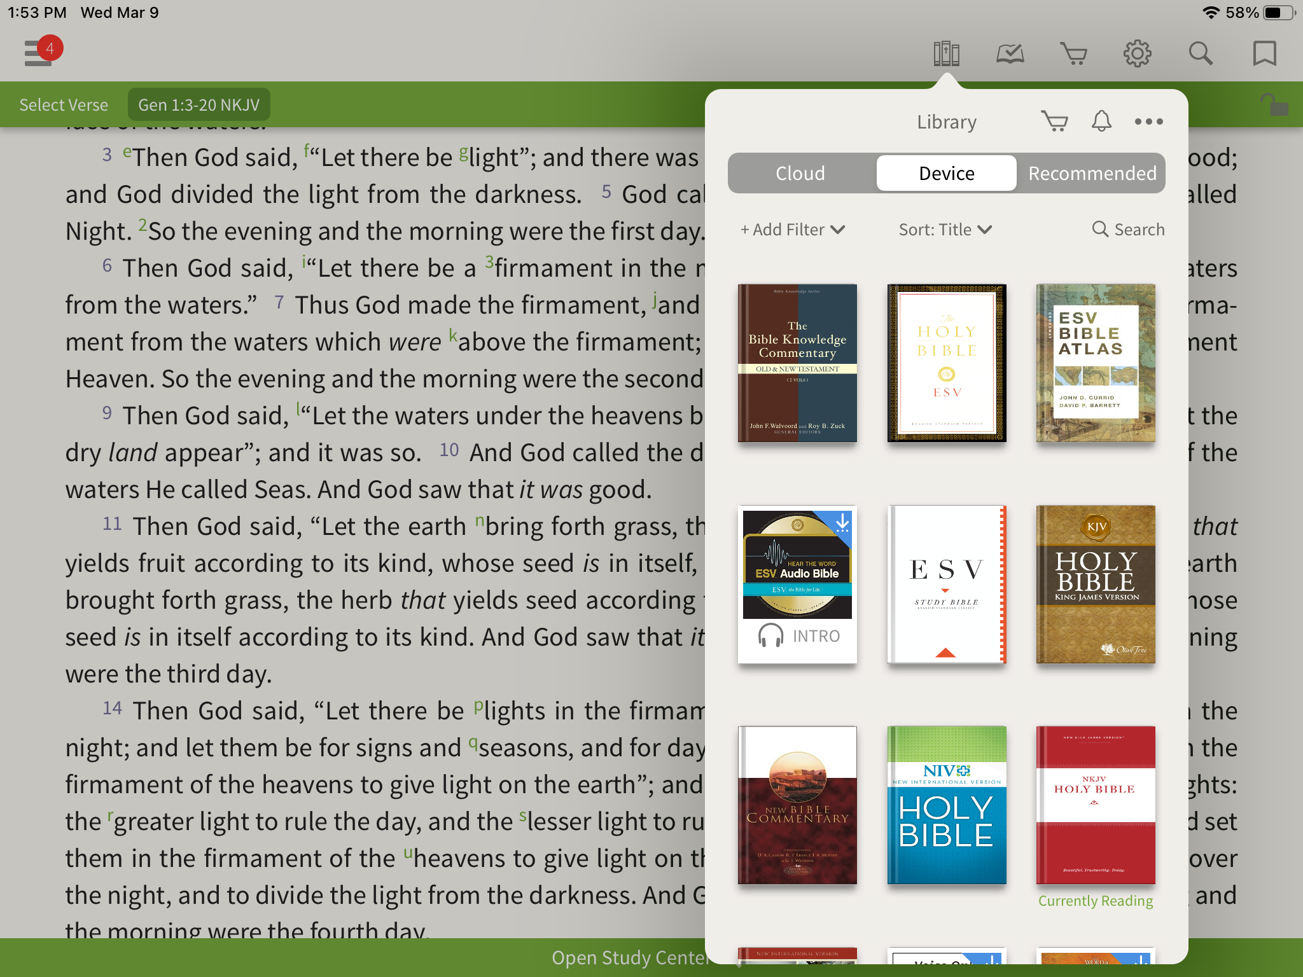Tap the cart icon in Library header
The width and height of the screenshot is (1303, 977).
(x=1054, y=121)
